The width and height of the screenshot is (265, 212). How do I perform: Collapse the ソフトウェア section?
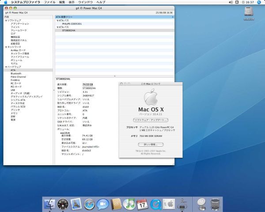6,20
